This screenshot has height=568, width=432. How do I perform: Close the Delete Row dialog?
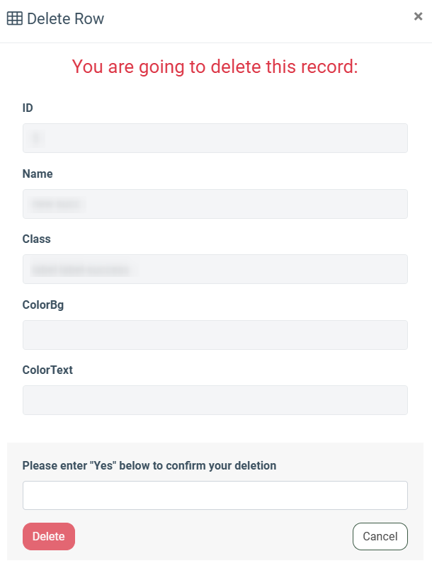pyautogui.click(x=418, y=16)
